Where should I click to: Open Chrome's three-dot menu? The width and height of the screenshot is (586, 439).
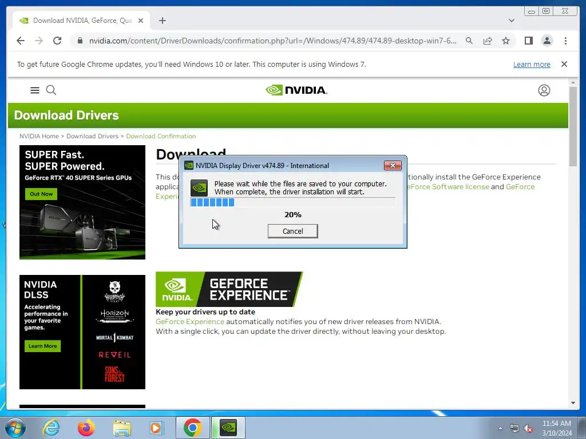tap(565, 41)
